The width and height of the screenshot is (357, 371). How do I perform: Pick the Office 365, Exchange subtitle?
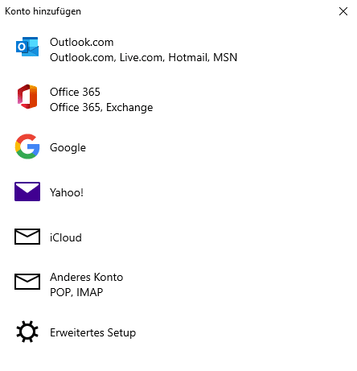coord(101,107)
